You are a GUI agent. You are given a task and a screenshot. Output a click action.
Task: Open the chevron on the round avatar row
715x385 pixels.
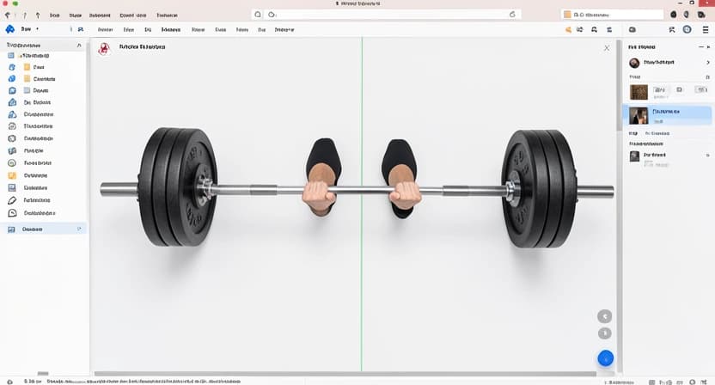click(708, 63)
